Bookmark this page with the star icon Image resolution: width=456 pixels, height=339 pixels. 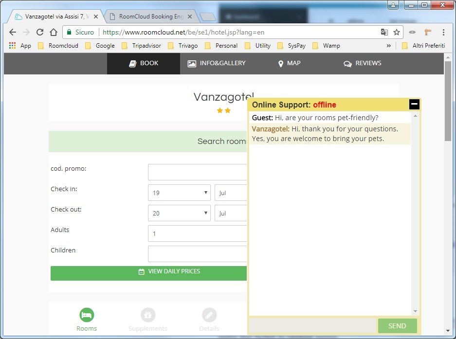tap(396, 32)
